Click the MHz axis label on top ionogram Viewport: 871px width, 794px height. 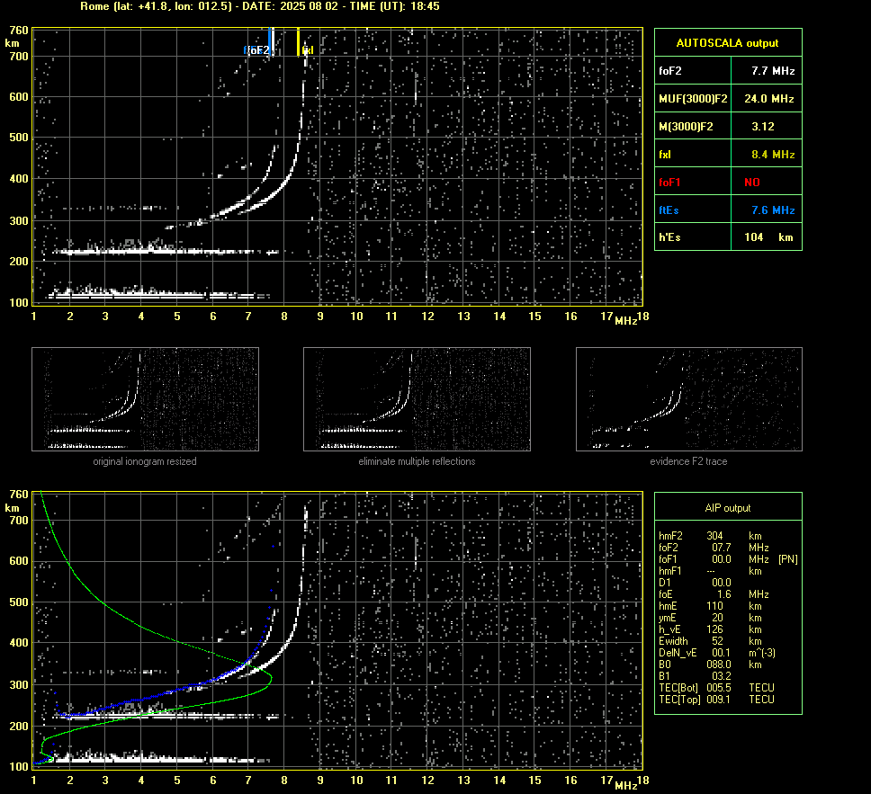coord(625,322)
